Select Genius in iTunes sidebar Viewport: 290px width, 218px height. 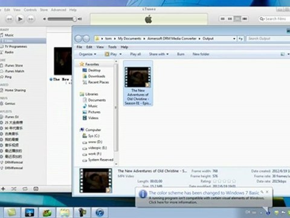coord(10,104)
